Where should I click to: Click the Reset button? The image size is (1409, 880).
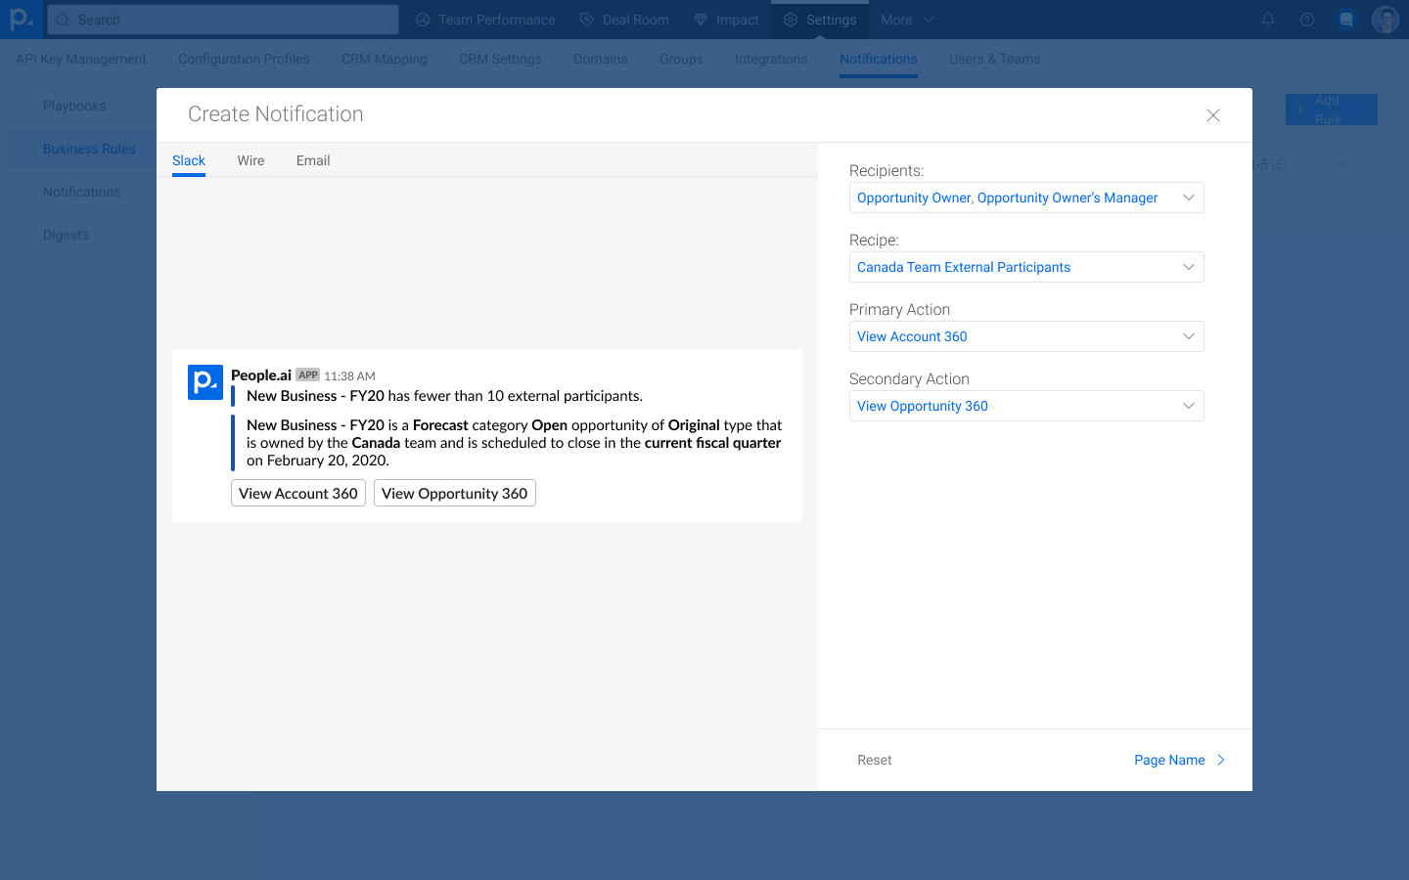point(874,760)
